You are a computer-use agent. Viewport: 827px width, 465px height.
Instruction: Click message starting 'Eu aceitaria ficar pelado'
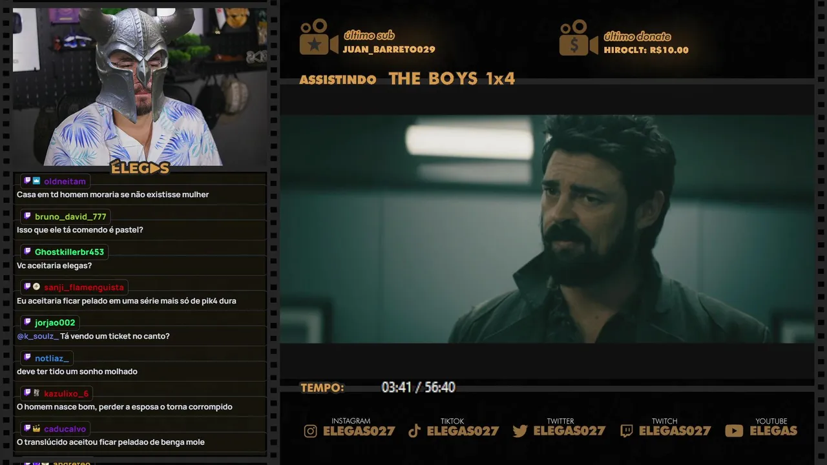coord(127,301)
